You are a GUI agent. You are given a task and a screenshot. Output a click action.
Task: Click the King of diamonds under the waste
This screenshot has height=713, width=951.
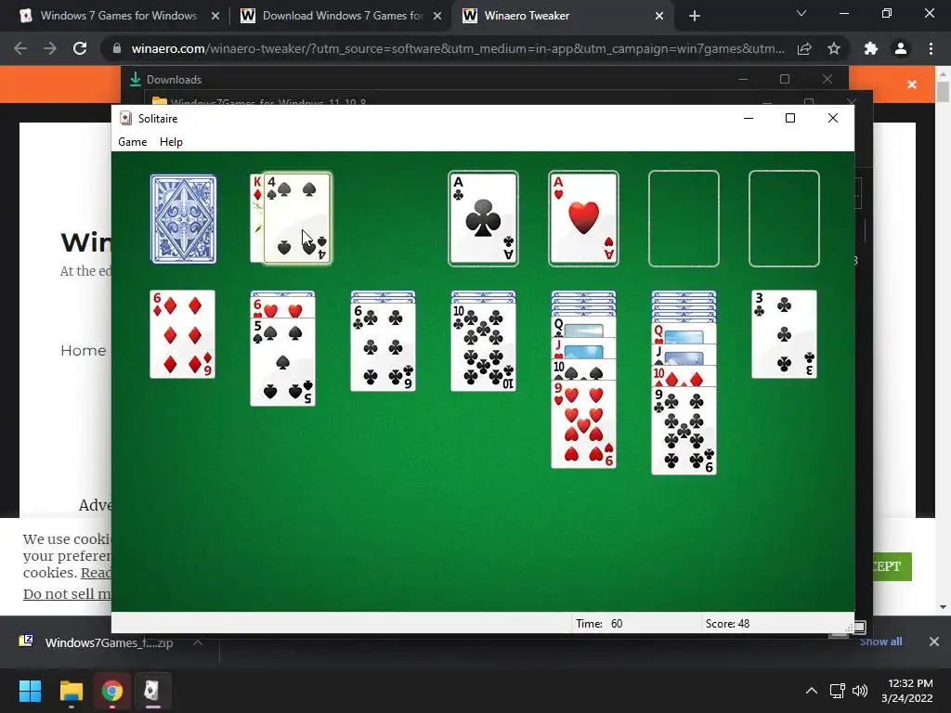pos(256,219)
